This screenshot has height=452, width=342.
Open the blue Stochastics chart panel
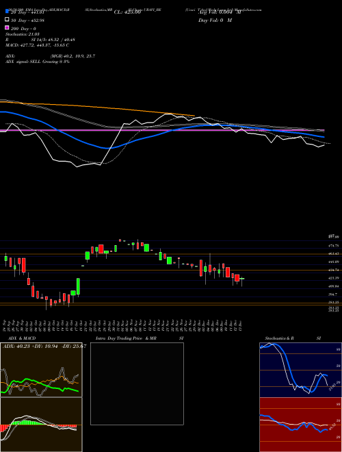(300, 370)
